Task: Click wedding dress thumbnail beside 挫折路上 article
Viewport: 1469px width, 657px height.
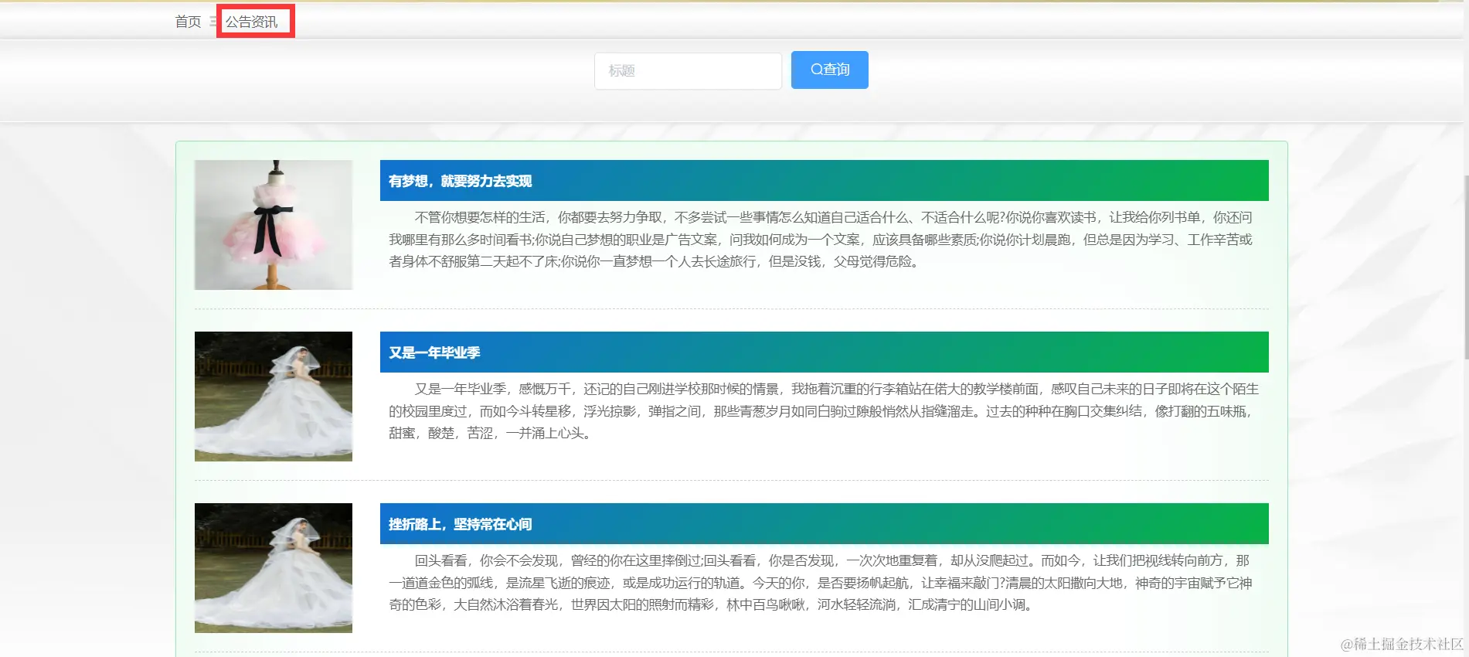Action: [x=274, y=568]
